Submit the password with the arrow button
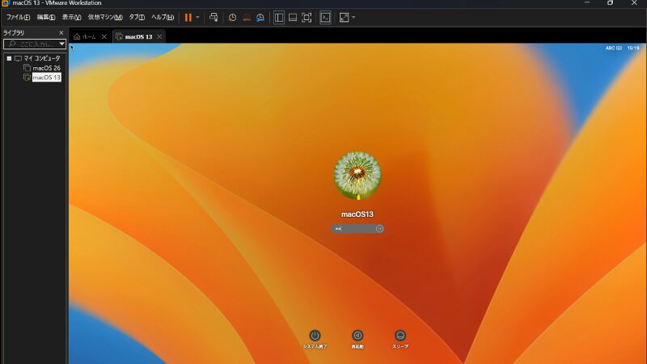Viewport: 647px width, 364px height. [x=379, y=229]
